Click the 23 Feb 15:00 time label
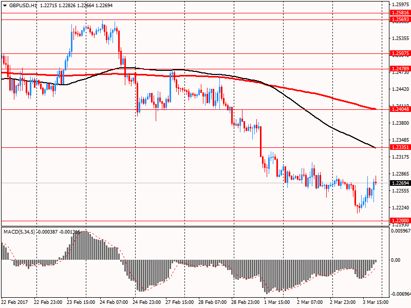The height and width of the screenshot is (308, 411). coord(81,302)
